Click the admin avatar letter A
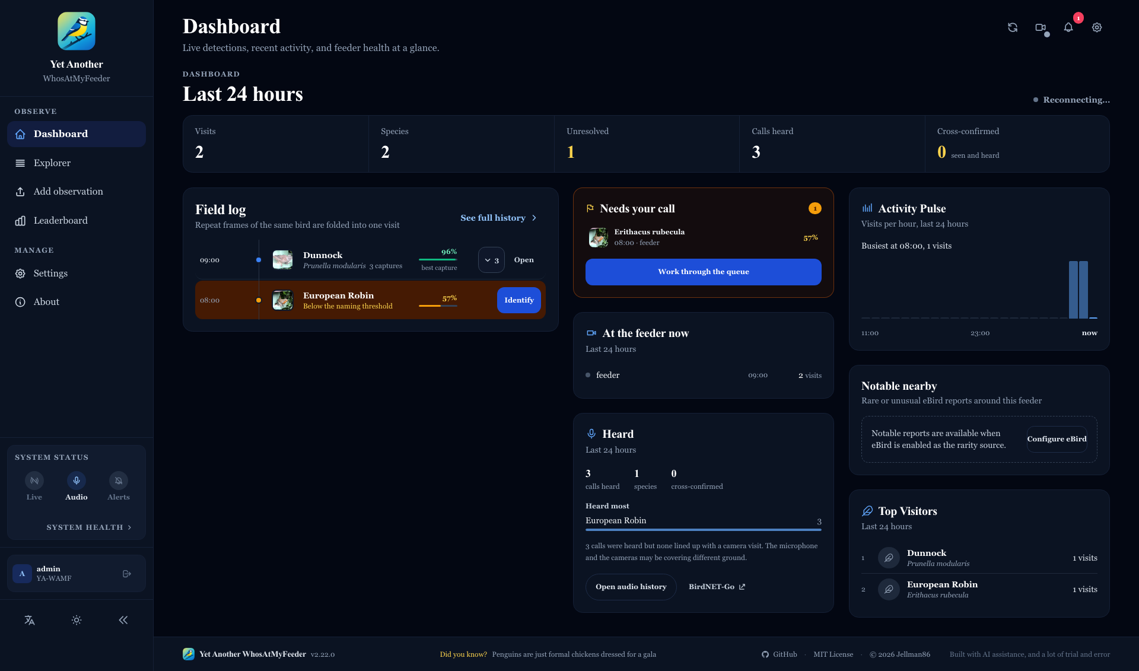The width and height of the screenshot is (1139, 671). pyautogui.click(x=22, y=574)
